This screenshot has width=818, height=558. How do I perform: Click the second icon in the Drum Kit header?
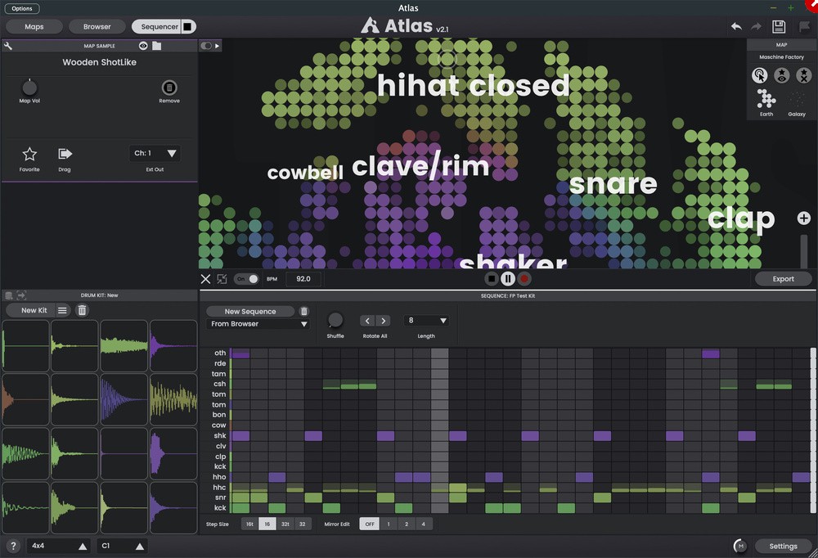click(21, 295)
